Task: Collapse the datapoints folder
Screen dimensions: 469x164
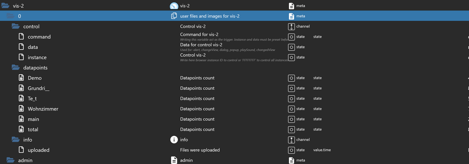Action: click(16, 68)
